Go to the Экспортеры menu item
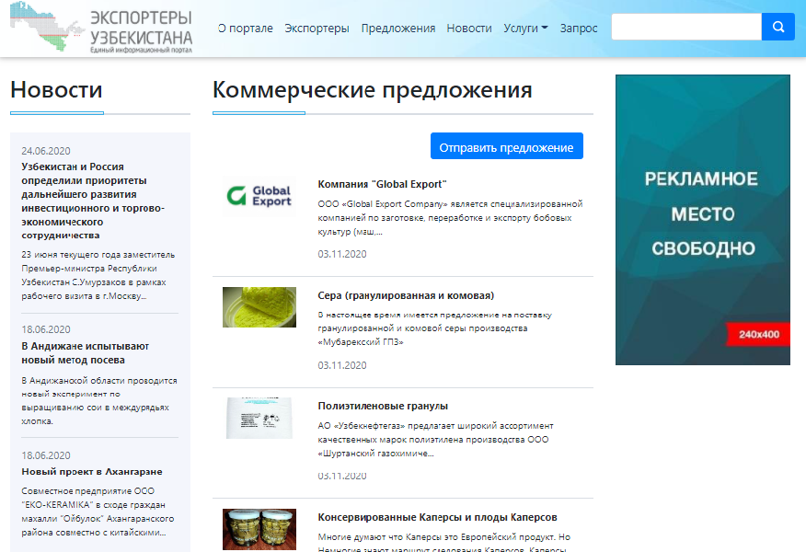 tap(317, 29)
